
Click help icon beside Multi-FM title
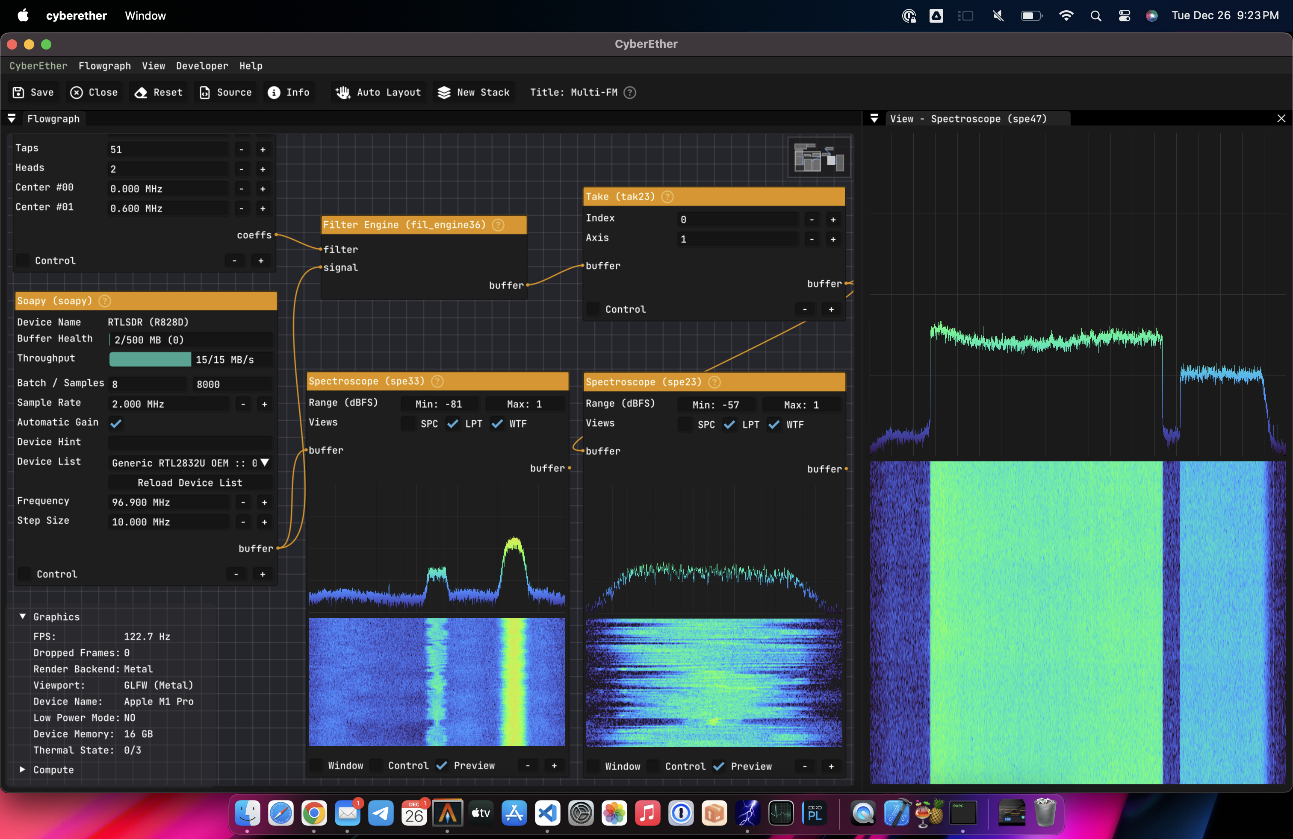(630, 92)
